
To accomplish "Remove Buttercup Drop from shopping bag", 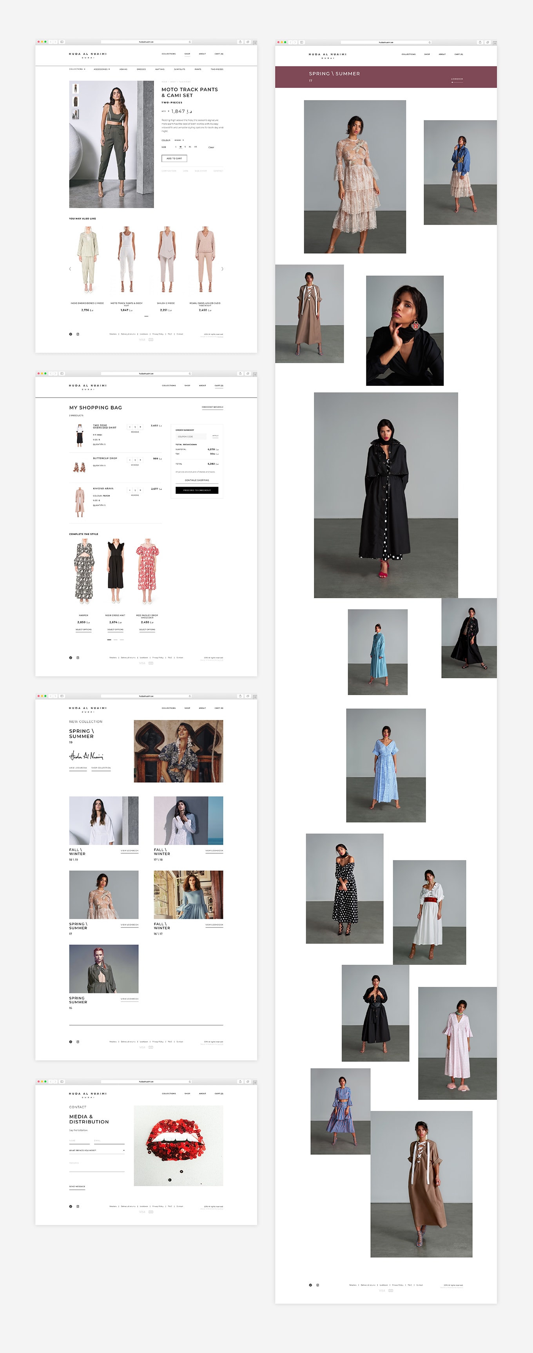I will (135, 465).
